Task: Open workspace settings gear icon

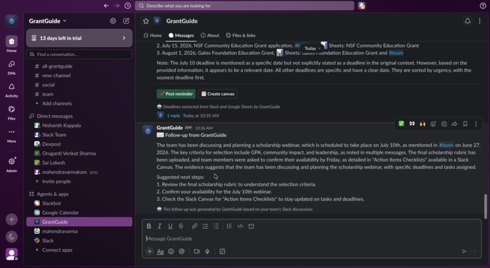Action: click(x=113, y=21)
